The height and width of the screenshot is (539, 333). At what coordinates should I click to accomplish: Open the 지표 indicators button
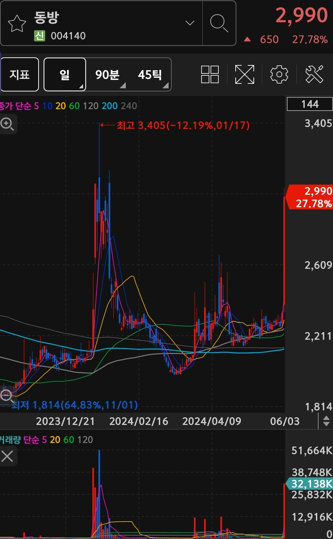[19, 74]
